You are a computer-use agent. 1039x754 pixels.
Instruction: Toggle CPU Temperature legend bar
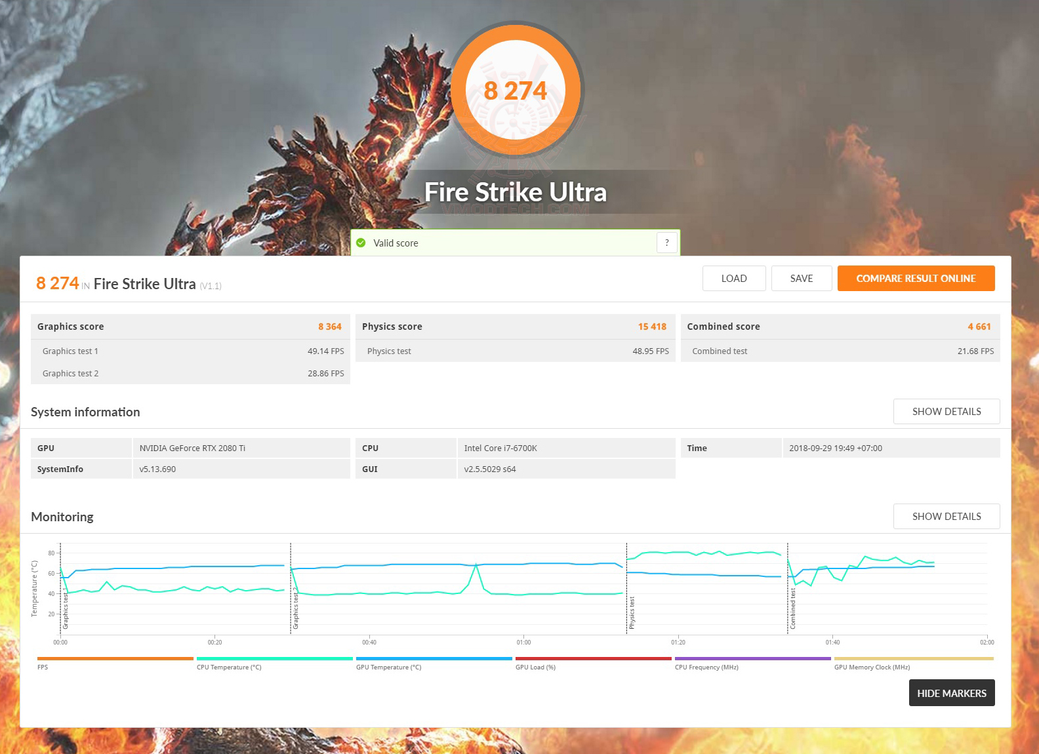point(275,658)
